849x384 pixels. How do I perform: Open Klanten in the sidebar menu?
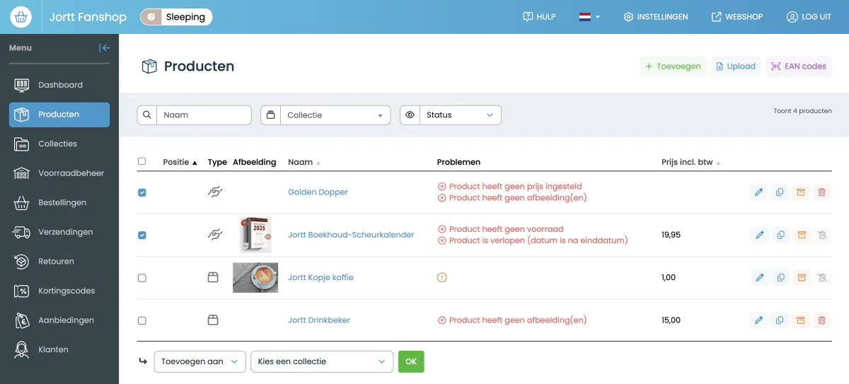59,349
